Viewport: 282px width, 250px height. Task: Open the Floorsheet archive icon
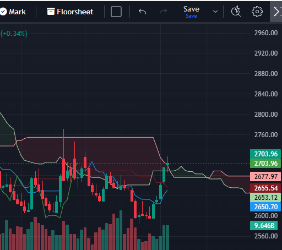coord(51,12)
